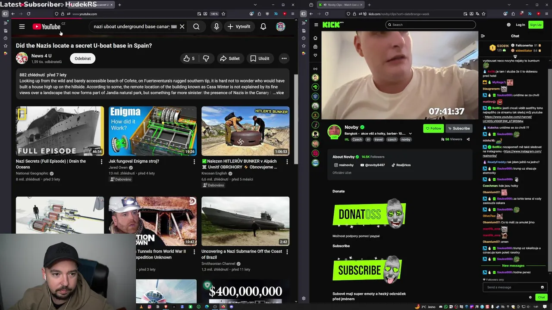Send message with green Chat button
Screen dimensions: 552x310
(542, 297)
